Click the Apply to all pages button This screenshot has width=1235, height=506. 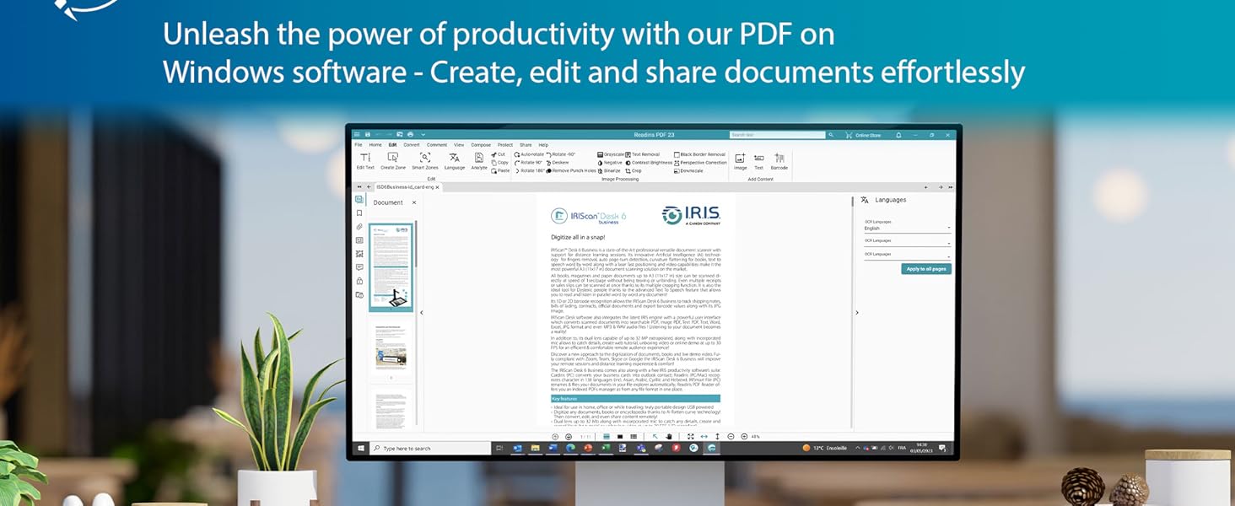point(926,269)
